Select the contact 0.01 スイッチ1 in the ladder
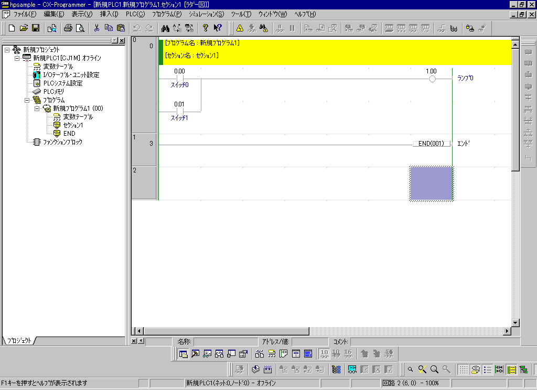 [x=179, y=111]
